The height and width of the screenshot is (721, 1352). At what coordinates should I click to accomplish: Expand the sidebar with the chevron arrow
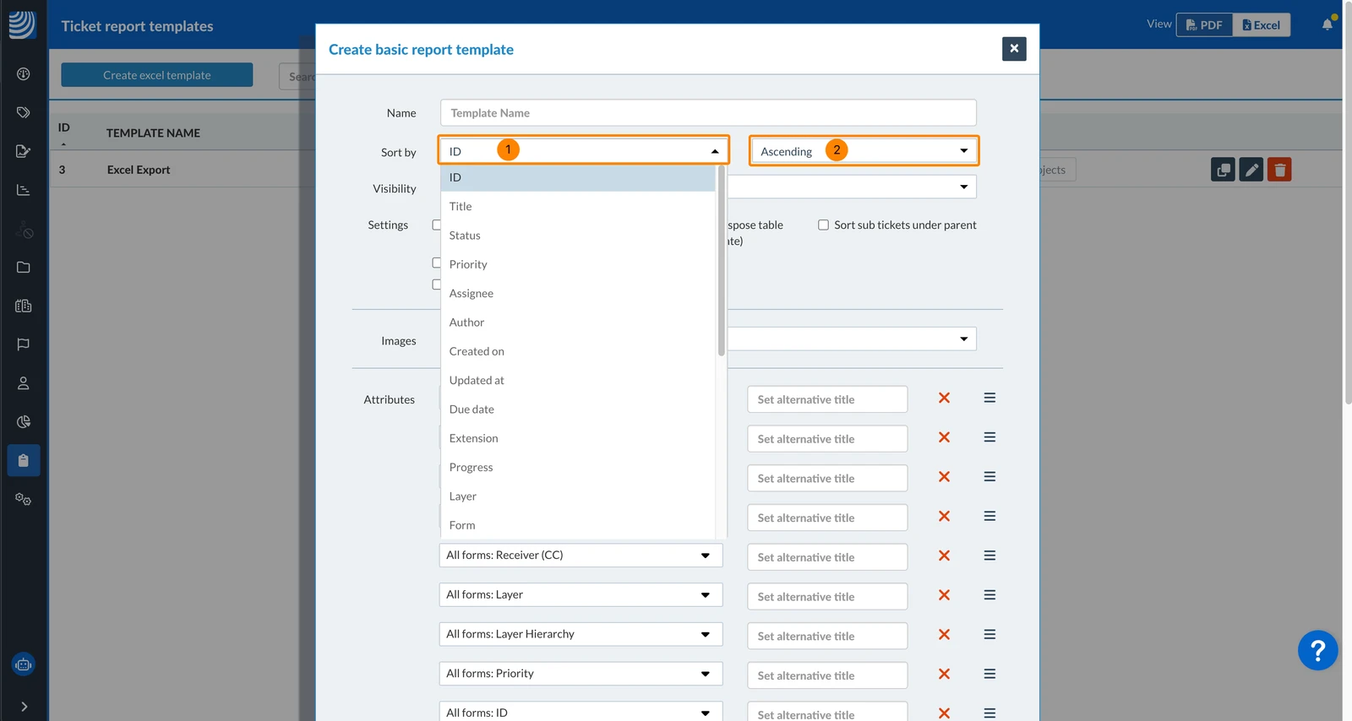click(24, 707)
